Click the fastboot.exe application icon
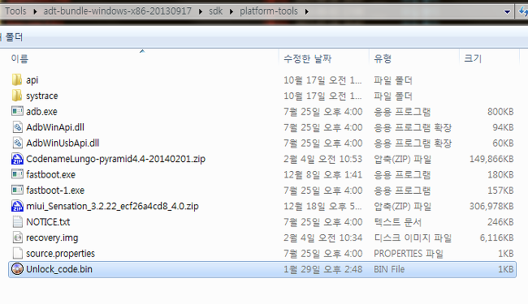Viewport: 528px width, 304px height. (x=17, y=174)
